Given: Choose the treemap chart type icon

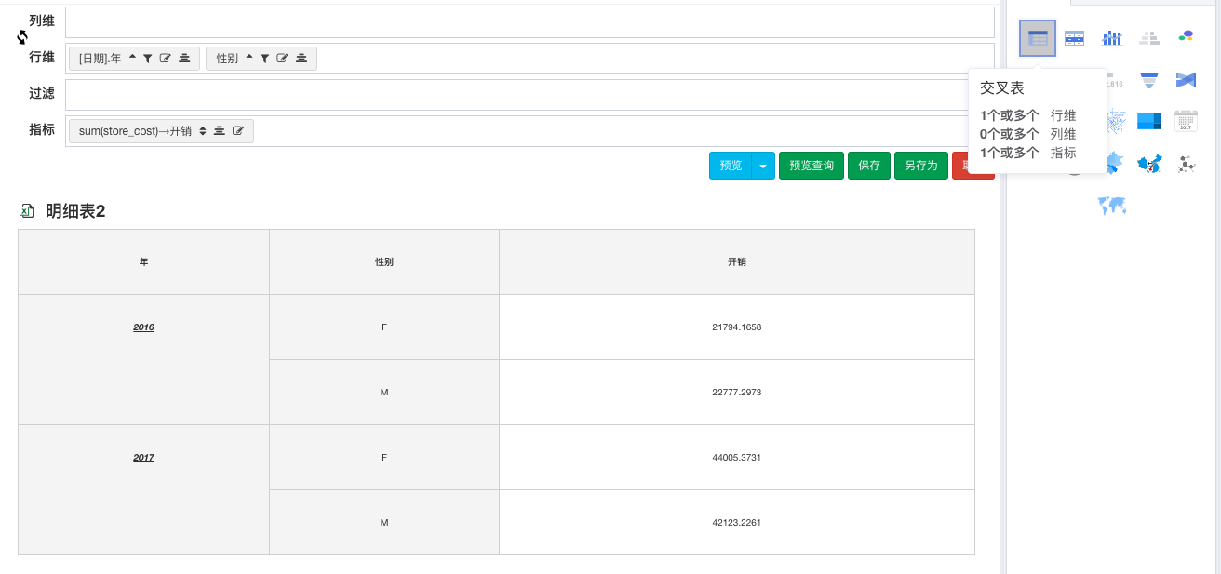Looking at the screenshot, I should [1148, 121].
